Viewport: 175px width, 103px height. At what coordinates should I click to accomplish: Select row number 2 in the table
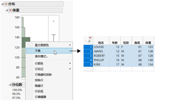pyautogui.click(x=88, y=51)
